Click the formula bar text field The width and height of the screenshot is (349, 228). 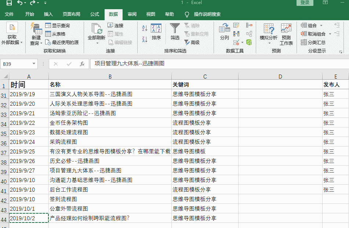219,64
